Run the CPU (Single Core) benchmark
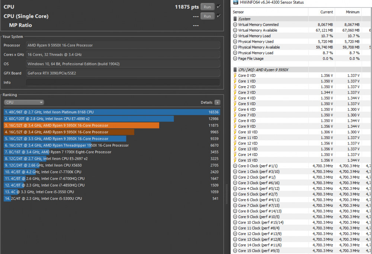Screen dimensions: 372x254 point(207,16)
